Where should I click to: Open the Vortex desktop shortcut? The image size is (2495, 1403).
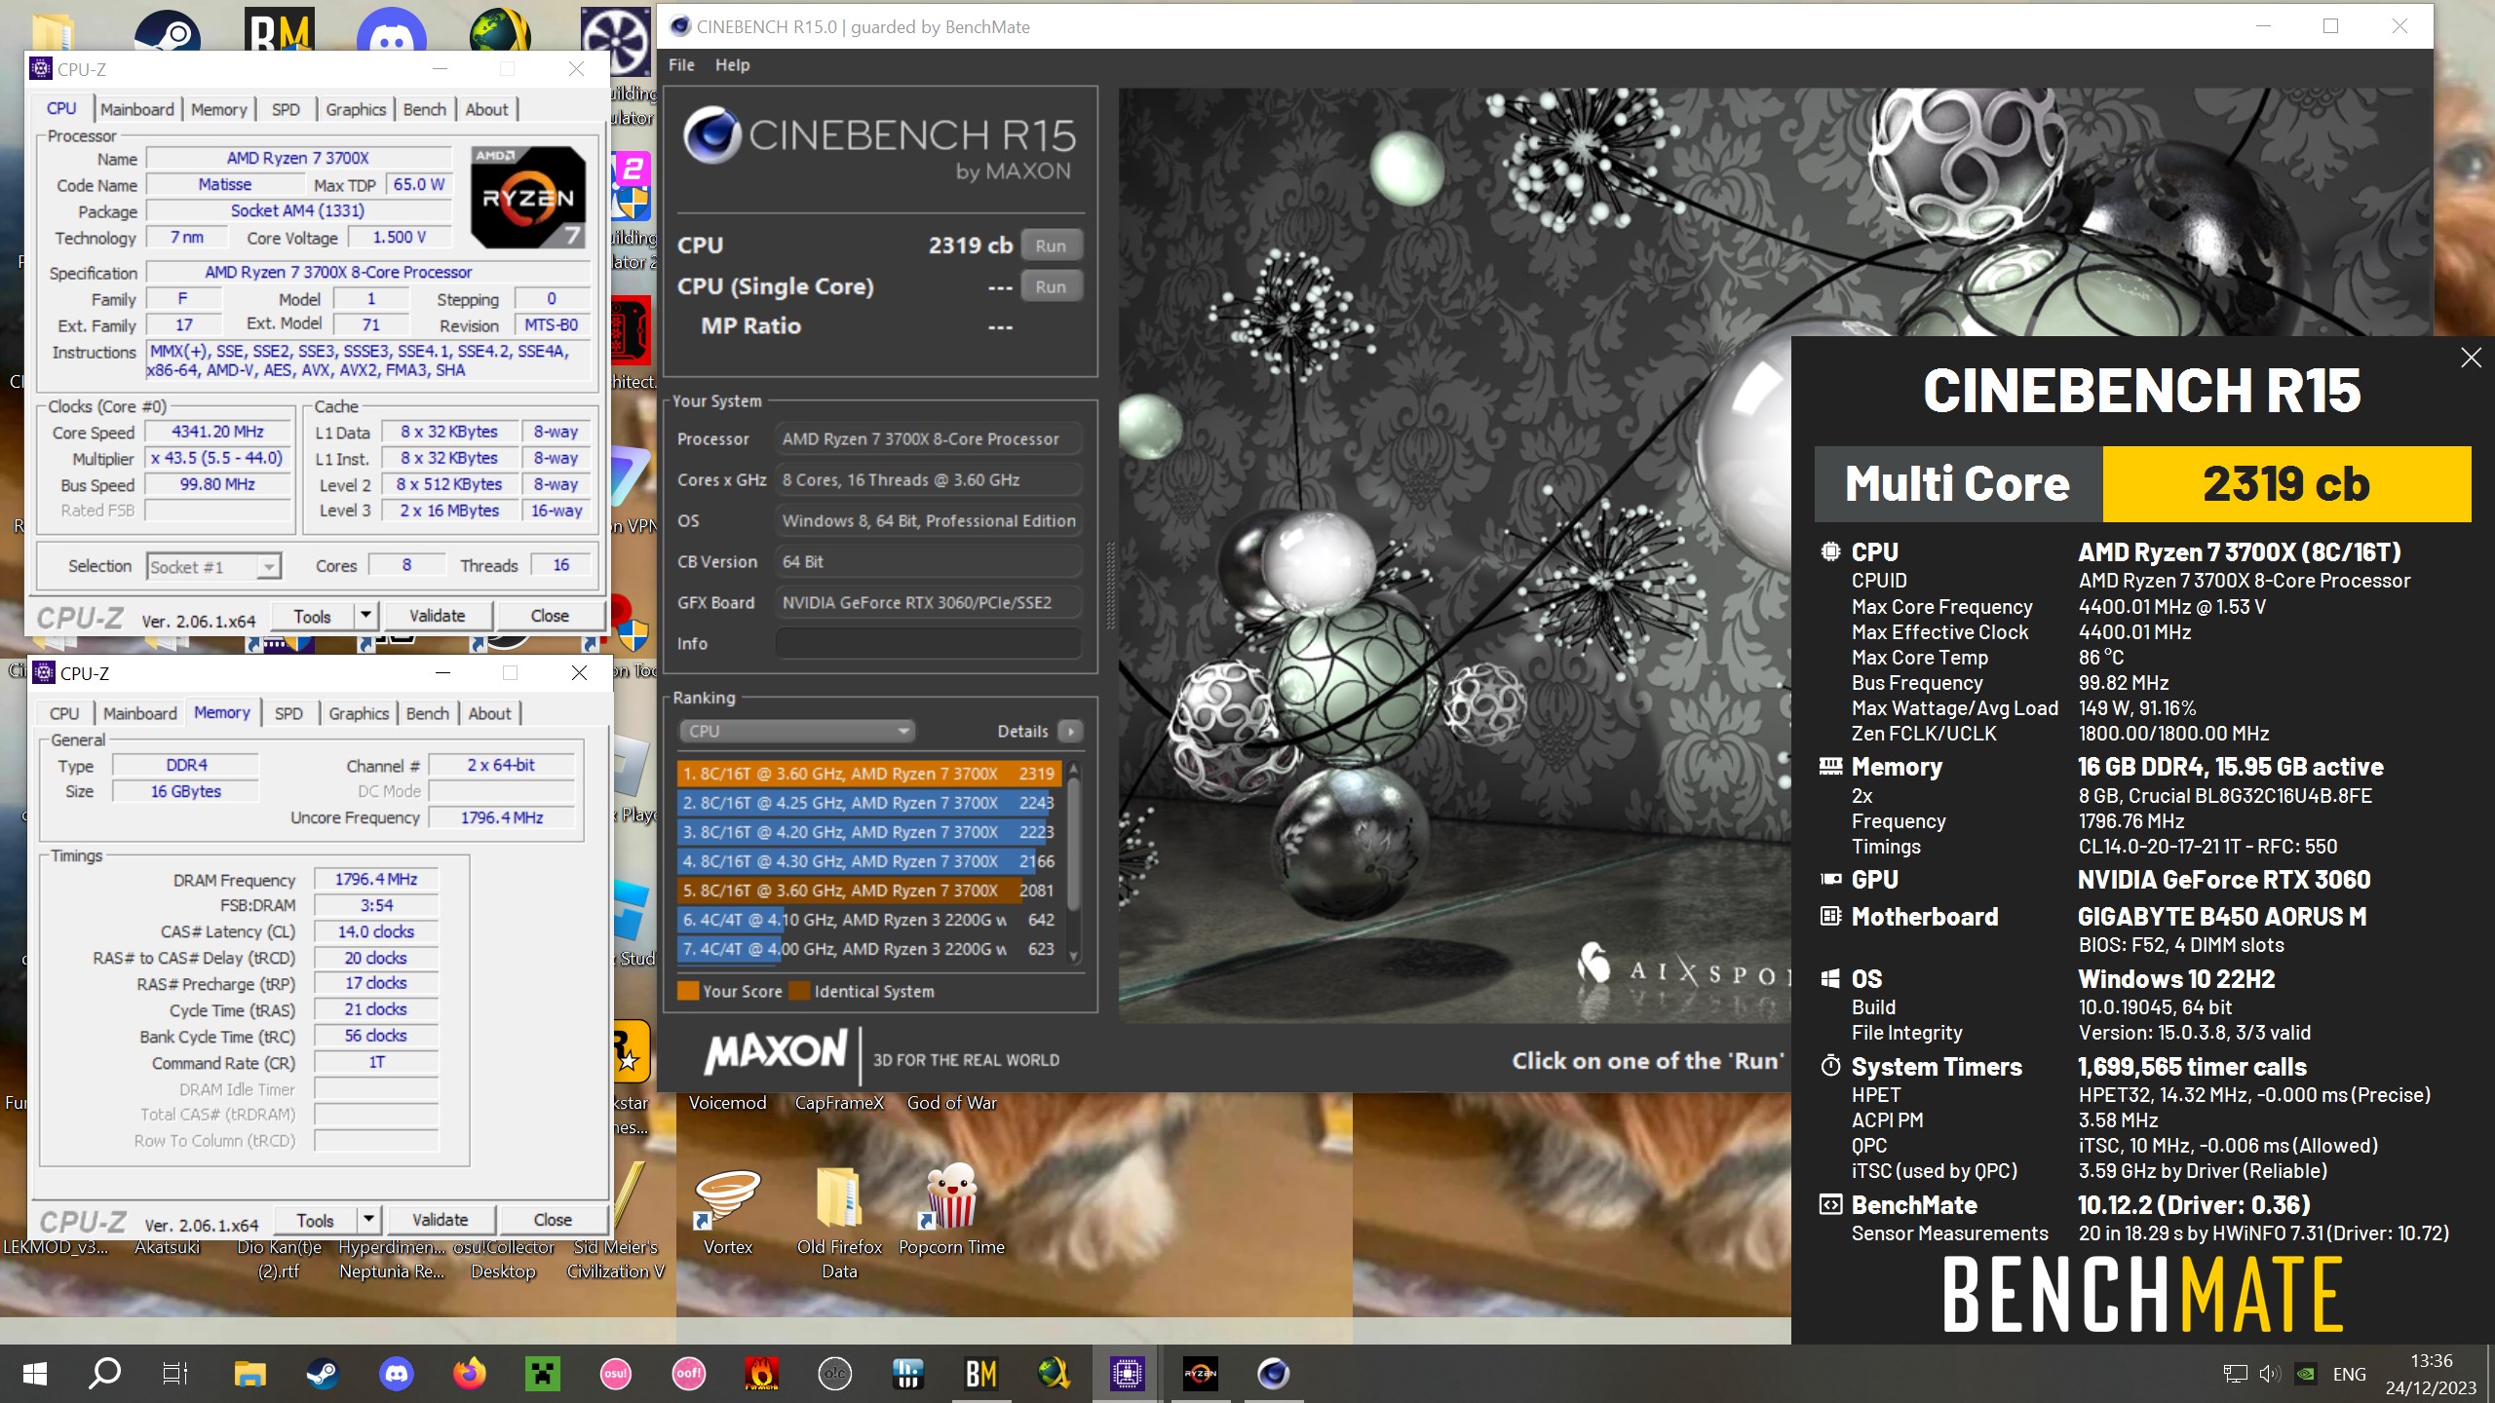(727, 1211)
